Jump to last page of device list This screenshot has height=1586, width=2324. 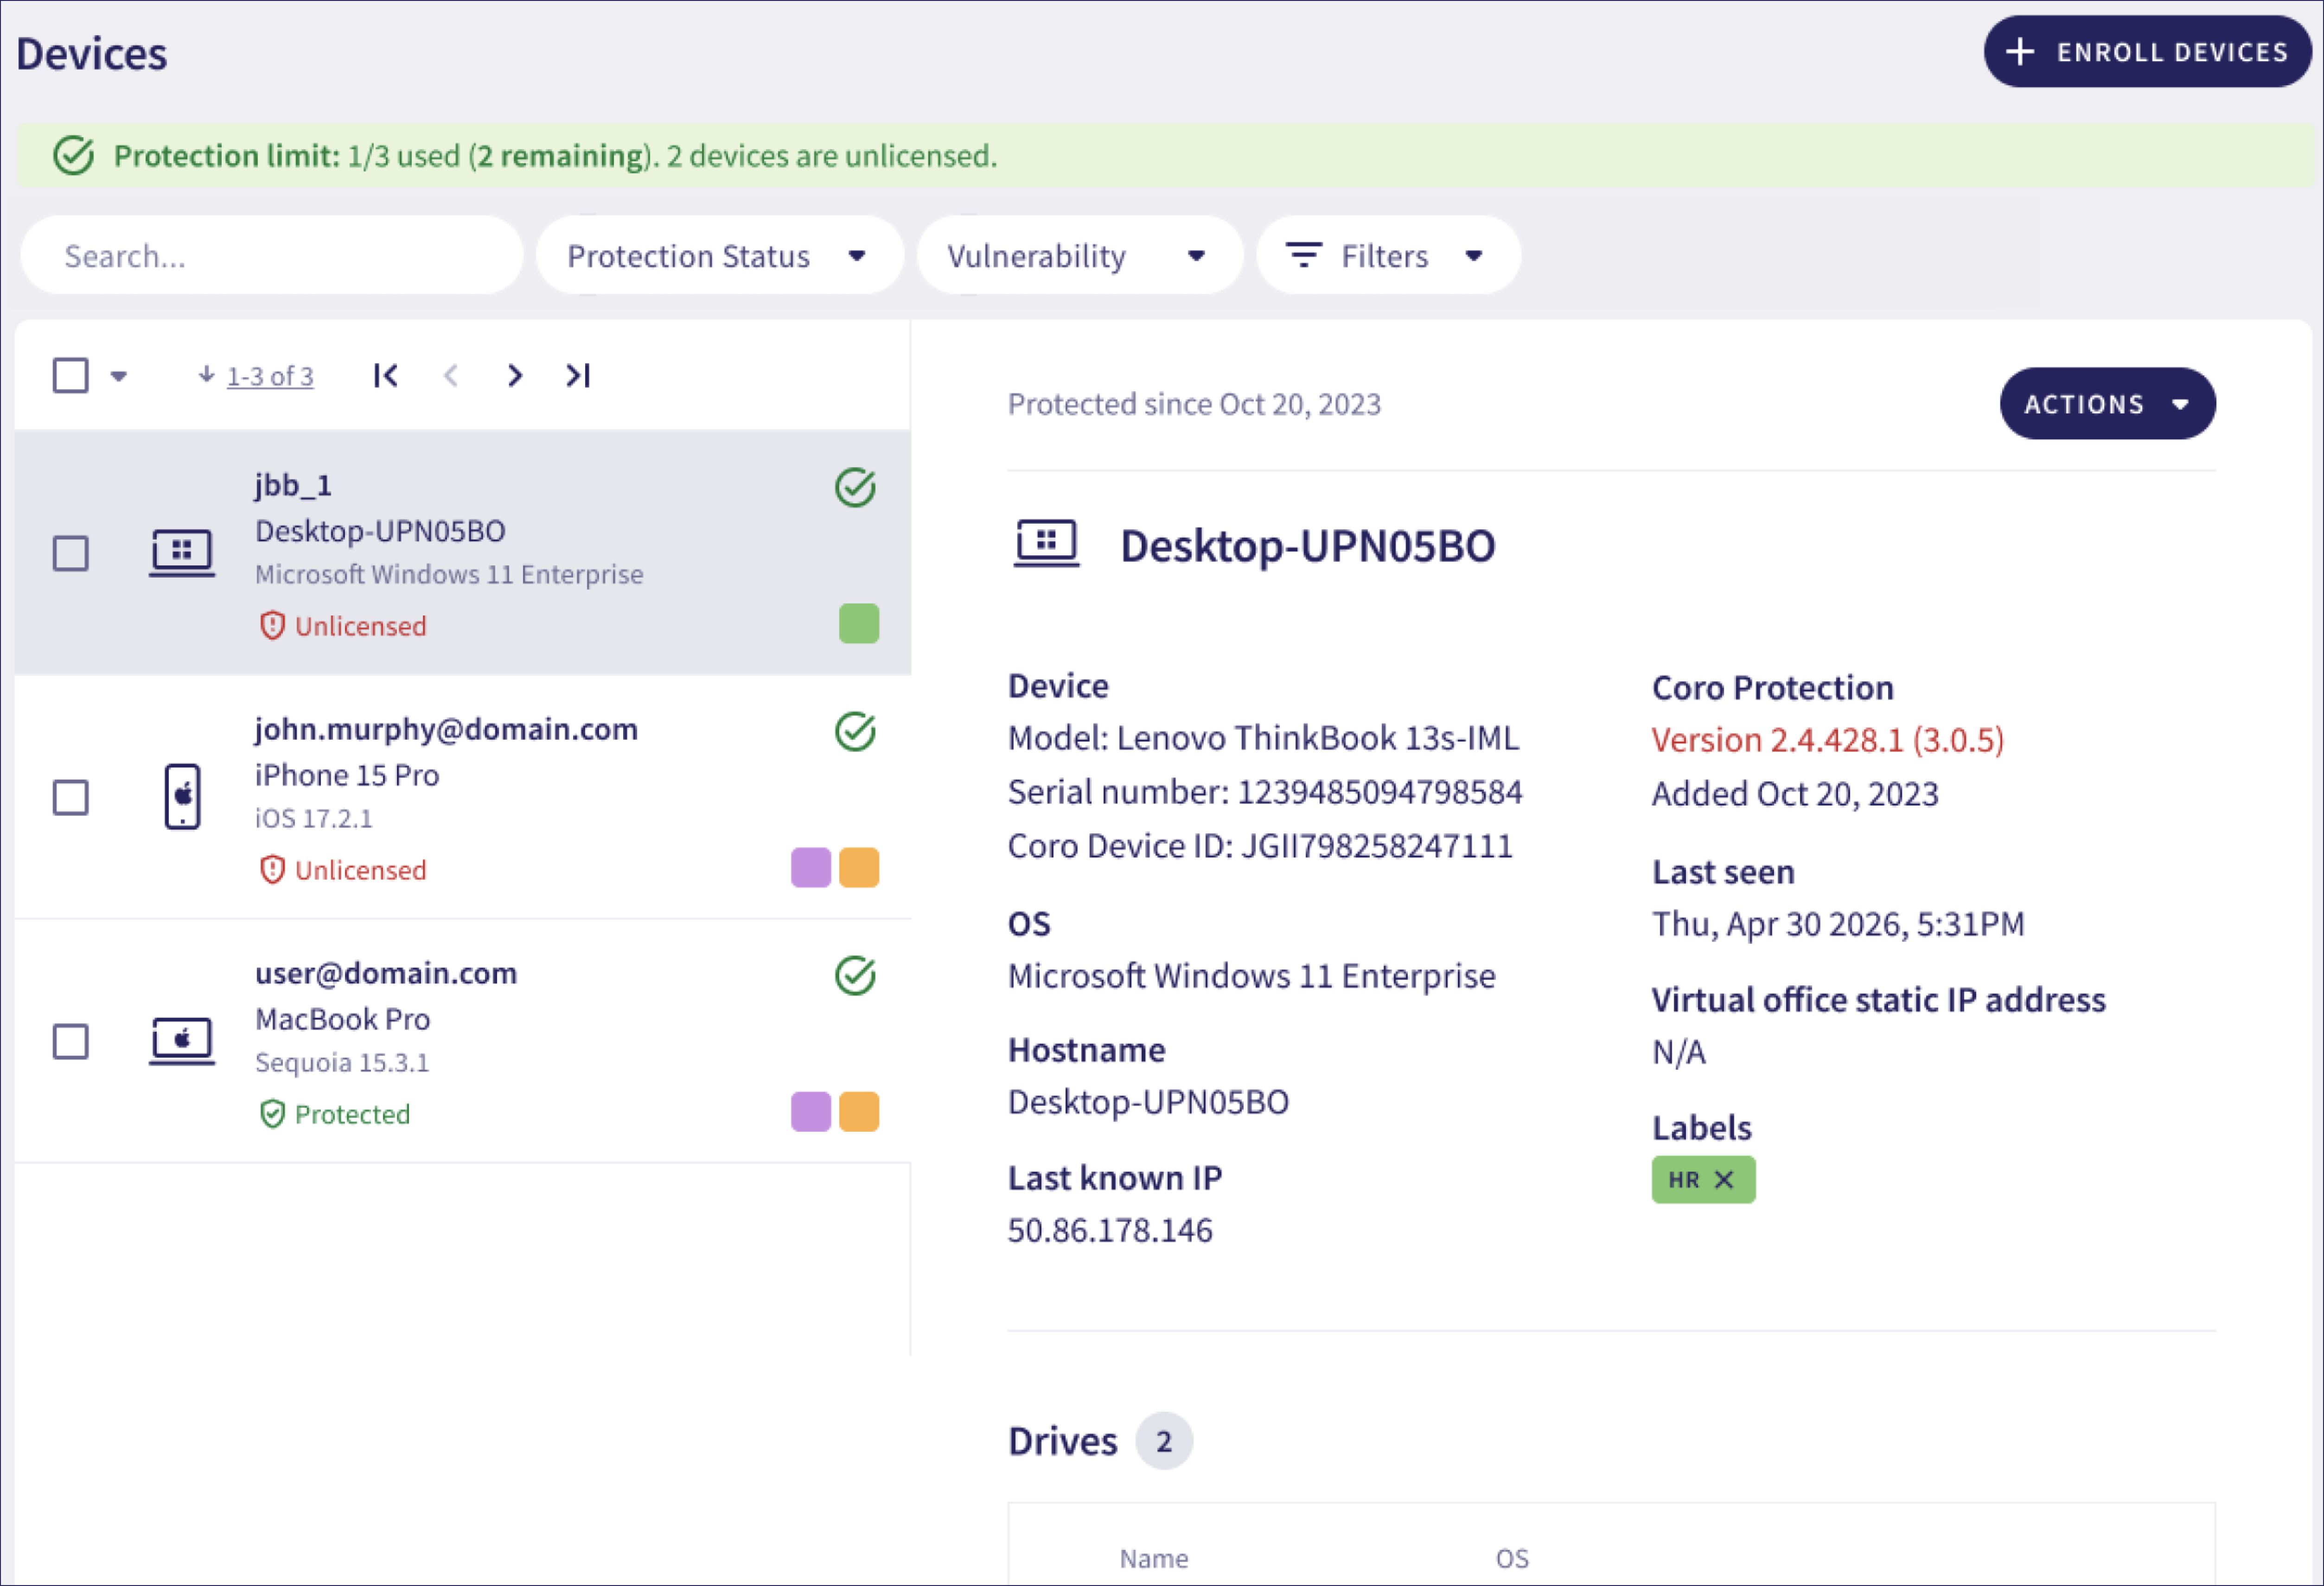coord(578,376)
